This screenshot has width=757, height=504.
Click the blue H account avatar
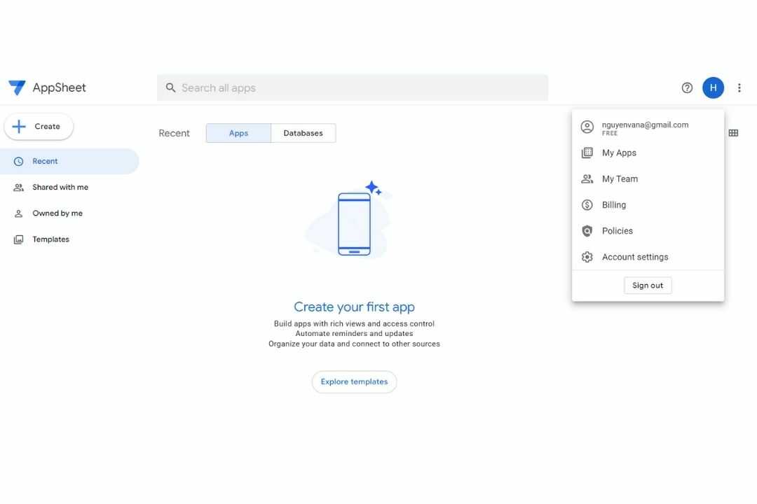pyautogui.click(x=713, y=87)
